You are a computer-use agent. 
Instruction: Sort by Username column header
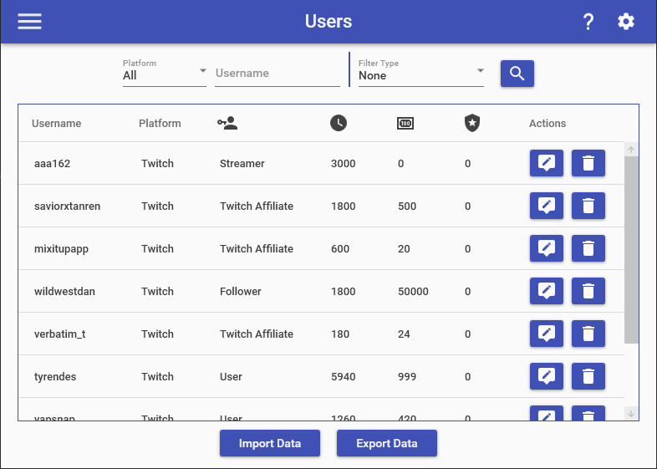tap(57, 124)
